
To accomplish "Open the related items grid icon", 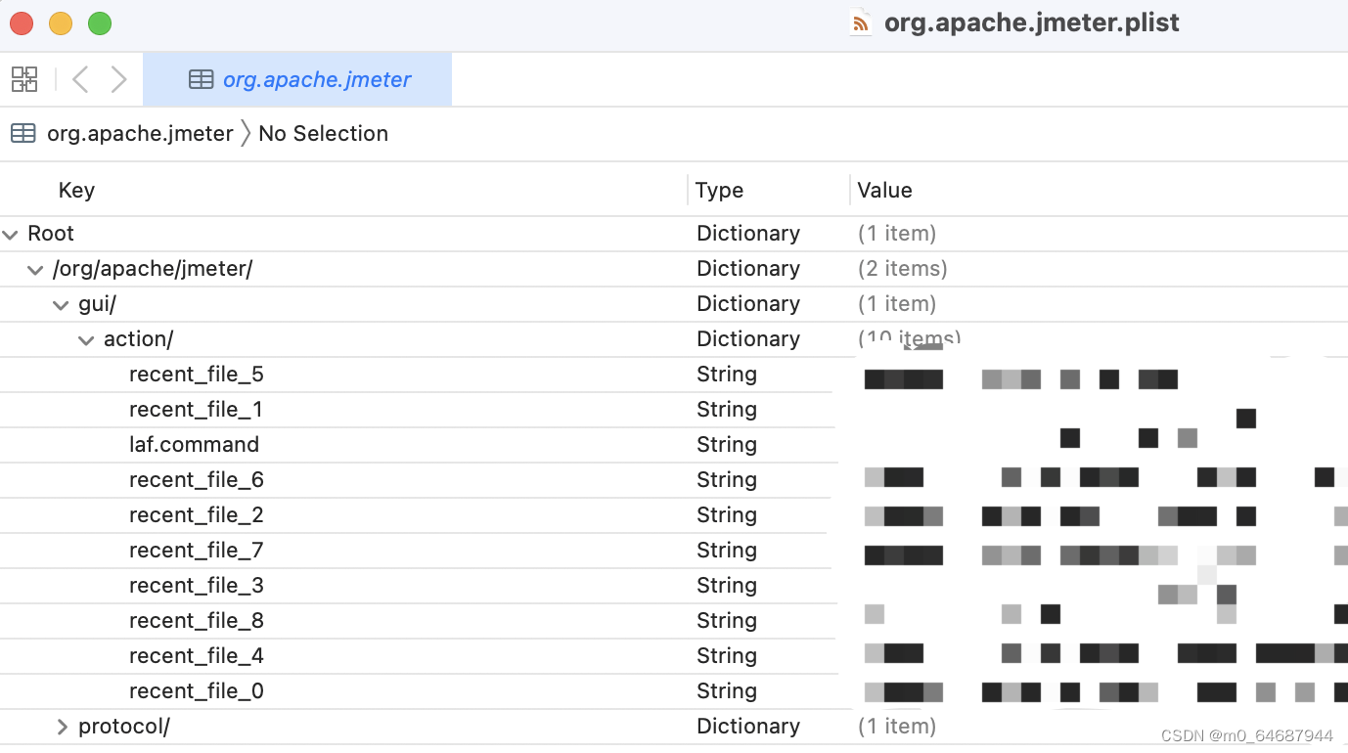I will (x=24, y=79).
